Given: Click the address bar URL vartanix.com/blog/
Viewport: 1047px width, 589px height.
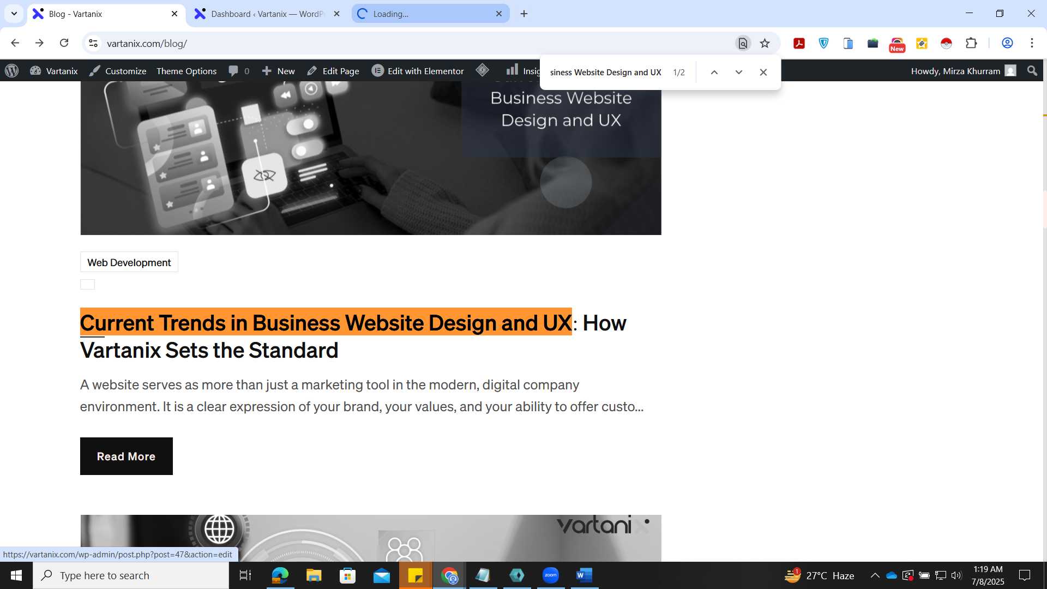Looking at the screenshot, I should [147, 44].
